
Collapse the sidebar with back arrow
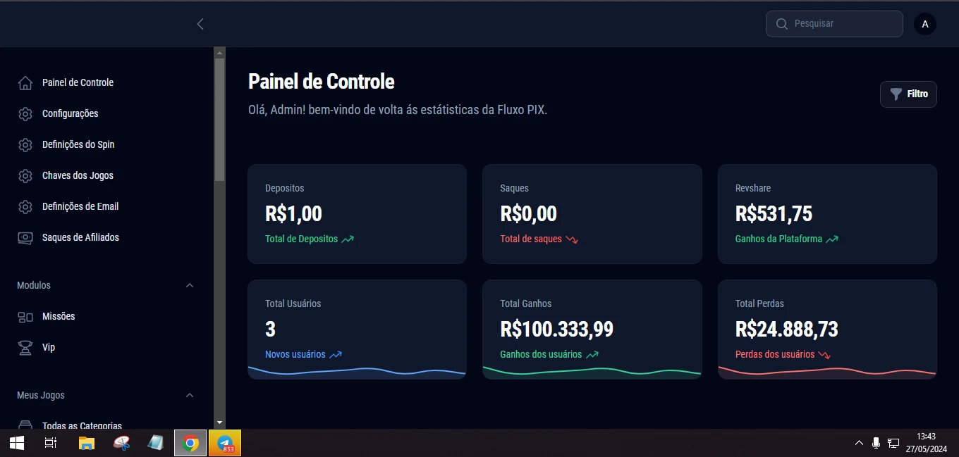pos(200,24)
